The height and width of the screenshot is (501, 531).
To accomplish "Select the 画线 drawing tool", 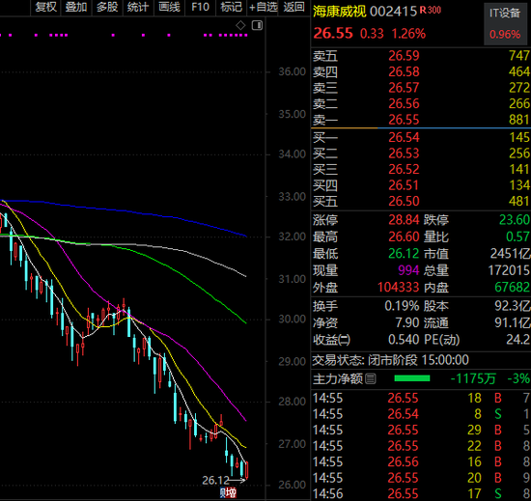I will pyautogui.click(x=169, y=7).
